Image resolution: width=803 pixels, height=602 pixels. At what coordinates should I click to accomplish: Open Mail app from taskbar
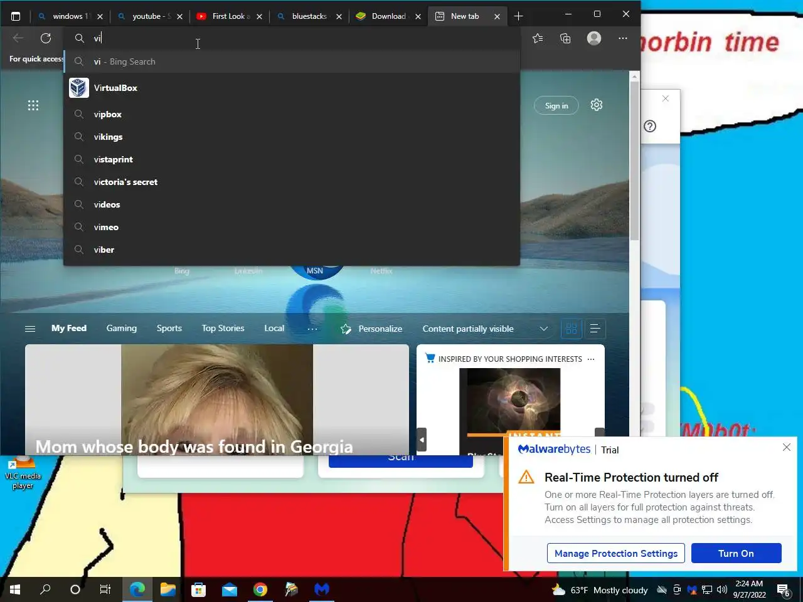230,589
